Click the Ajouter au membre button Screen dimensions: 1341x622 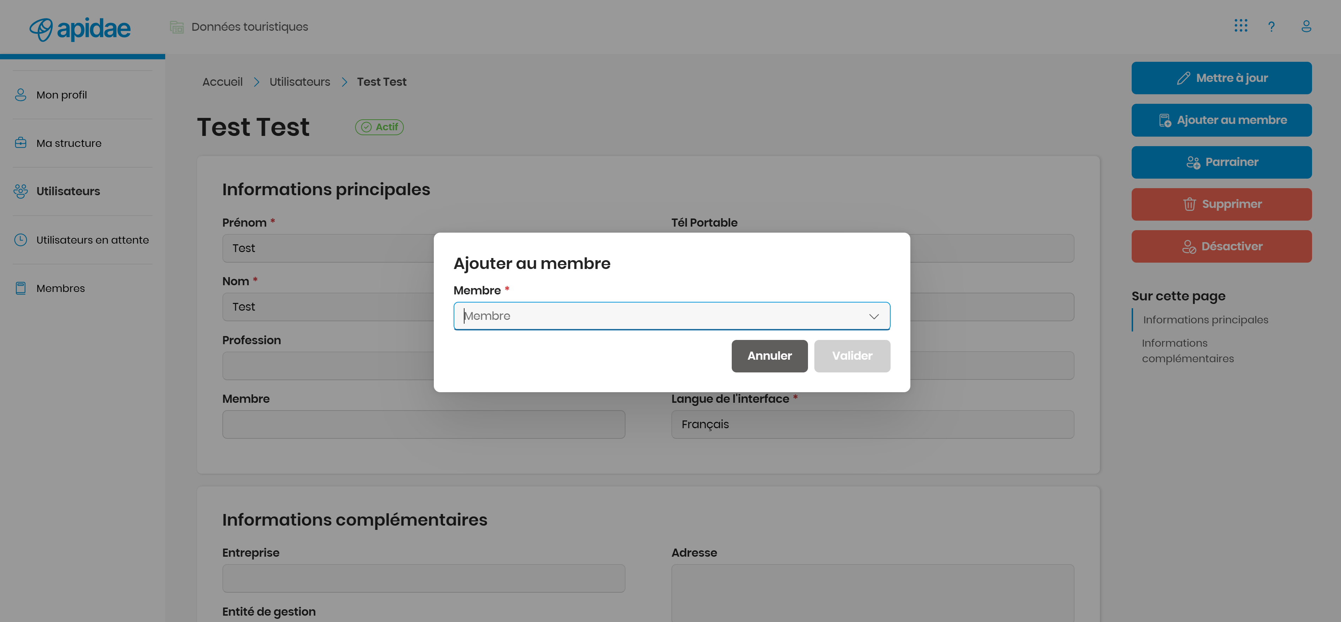(1221, 120)
